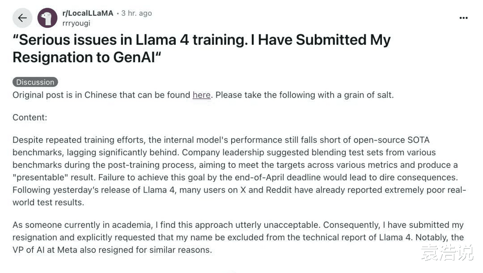Screen dimensions: 483x273
Task: Click the '3 hr. ago' timestamp
Action: pyautogui.click(x=136, y=13)
